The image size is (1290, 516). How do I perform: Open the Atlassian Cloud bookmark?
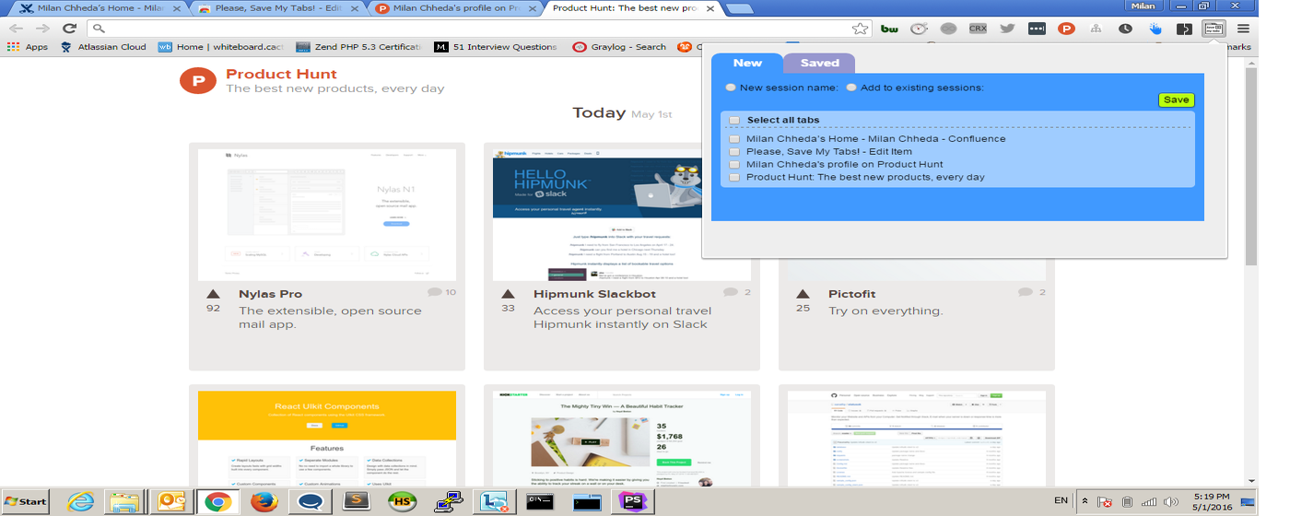click(x=103, y=47)
